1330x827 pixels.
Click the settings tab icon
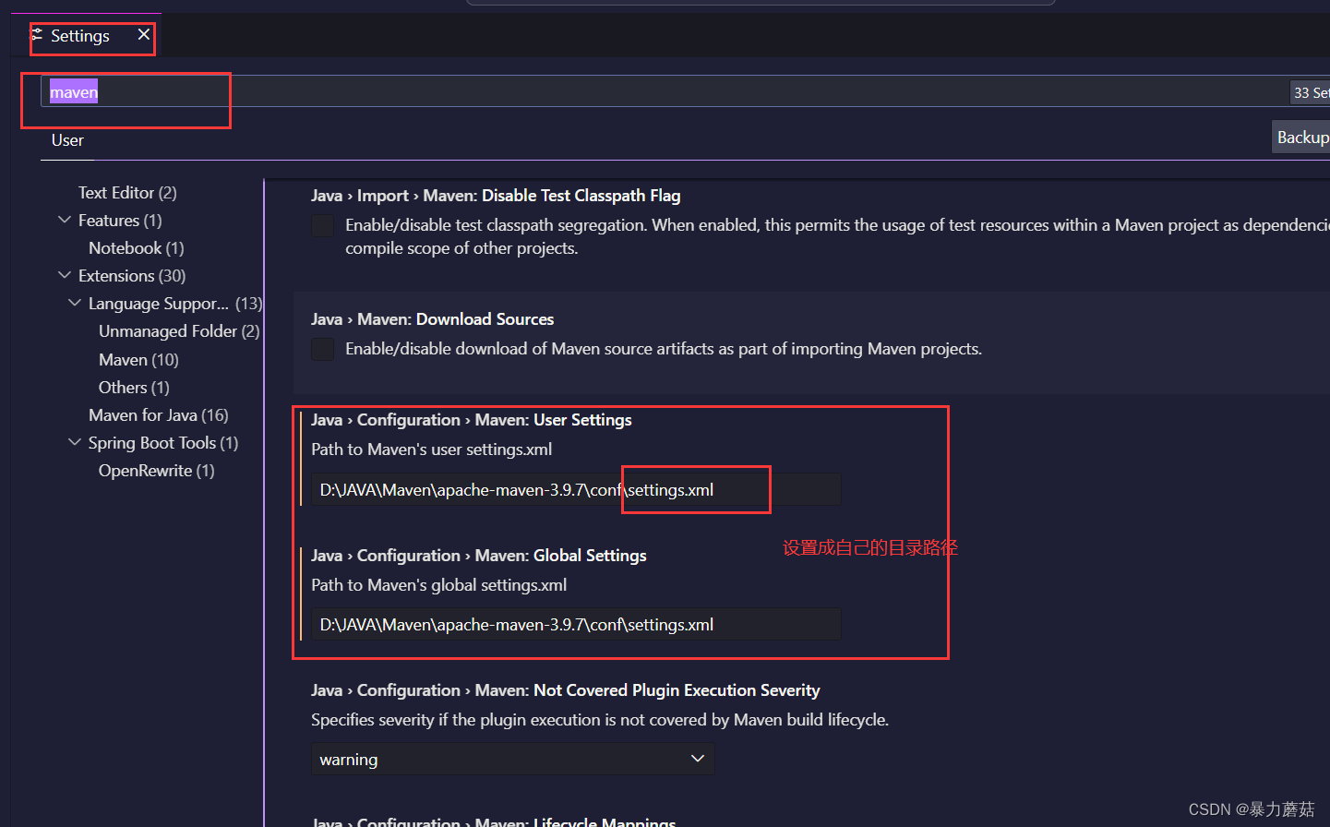(37, 35)
